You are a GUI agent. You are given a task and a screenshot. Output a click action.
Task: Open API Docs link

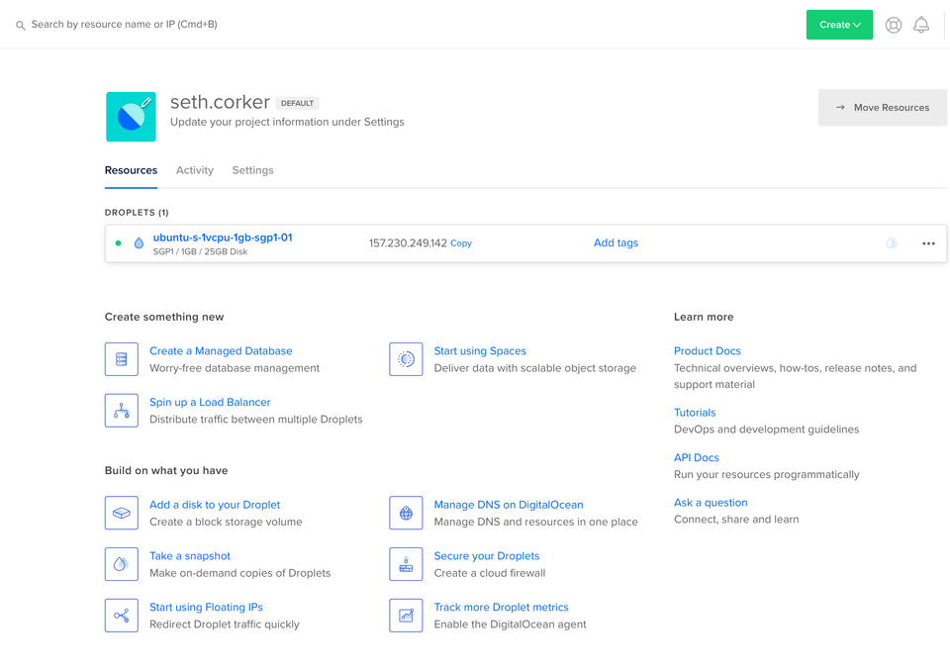(x=696, y=458)
